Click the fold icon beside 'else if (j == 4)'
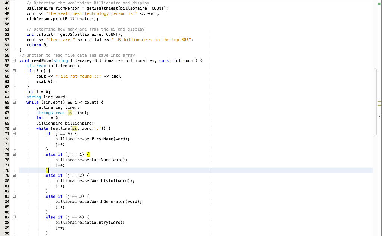382x236 pixels. [14, 217]
